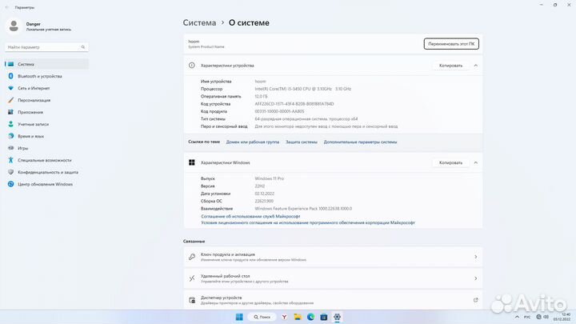576x324 pixels.
Task: Go to Учетные записи in sidebar
Action: pos(33,124)
